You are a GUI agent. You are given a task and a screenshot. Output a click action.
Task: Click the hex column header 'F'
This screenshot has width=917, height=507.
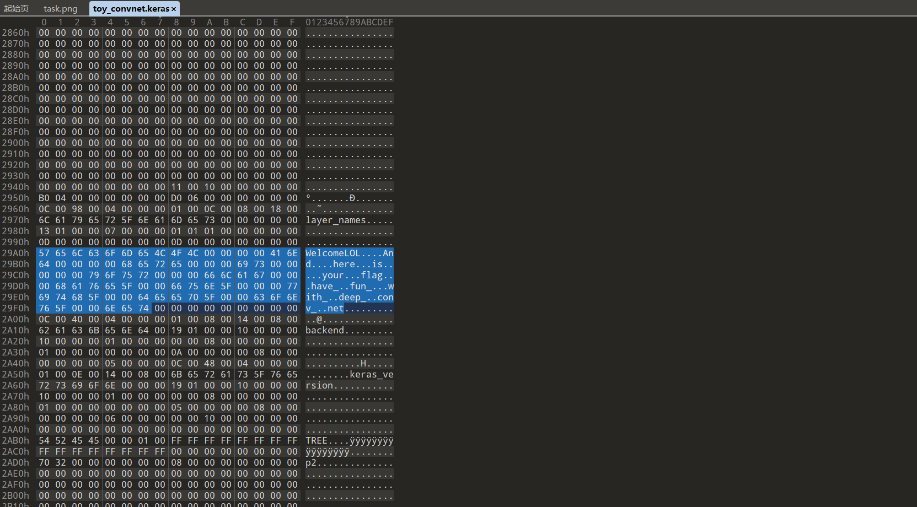point(292,23)
